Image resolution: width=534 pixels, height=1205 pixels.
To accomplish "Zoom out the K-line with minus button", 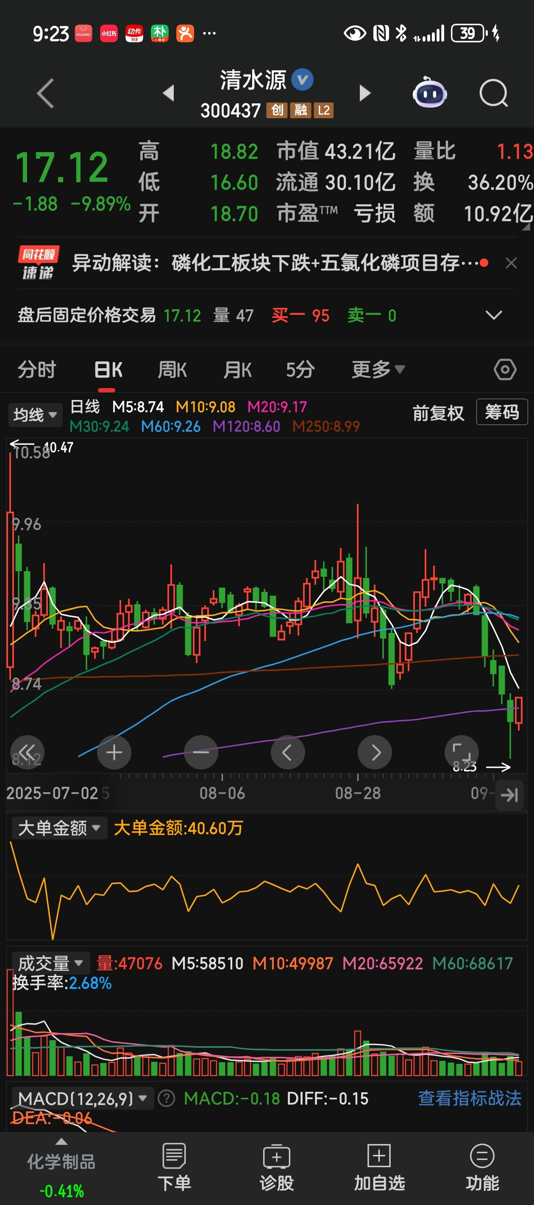I will pyautogui.click(x=201, y=752).
